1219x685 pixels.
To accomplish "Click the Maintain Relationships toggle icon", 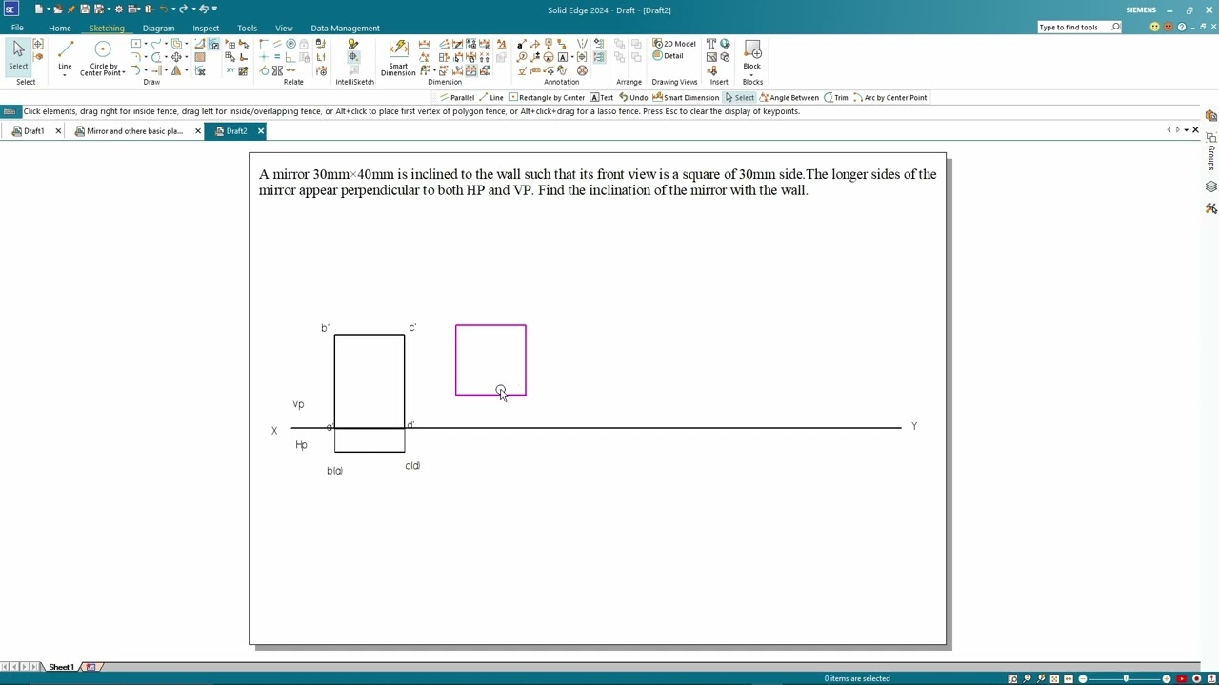I will tap(321, 44).
